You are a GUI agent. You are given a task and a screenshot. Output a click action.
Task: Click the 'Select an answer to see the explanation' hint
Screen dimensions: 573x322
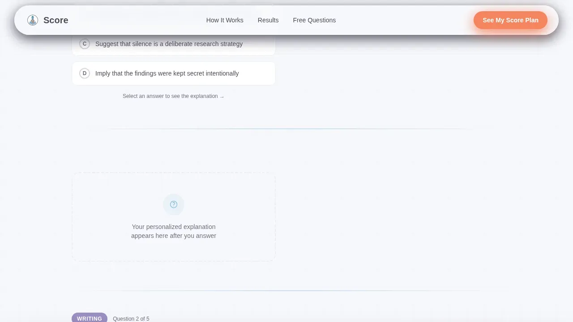174,96
